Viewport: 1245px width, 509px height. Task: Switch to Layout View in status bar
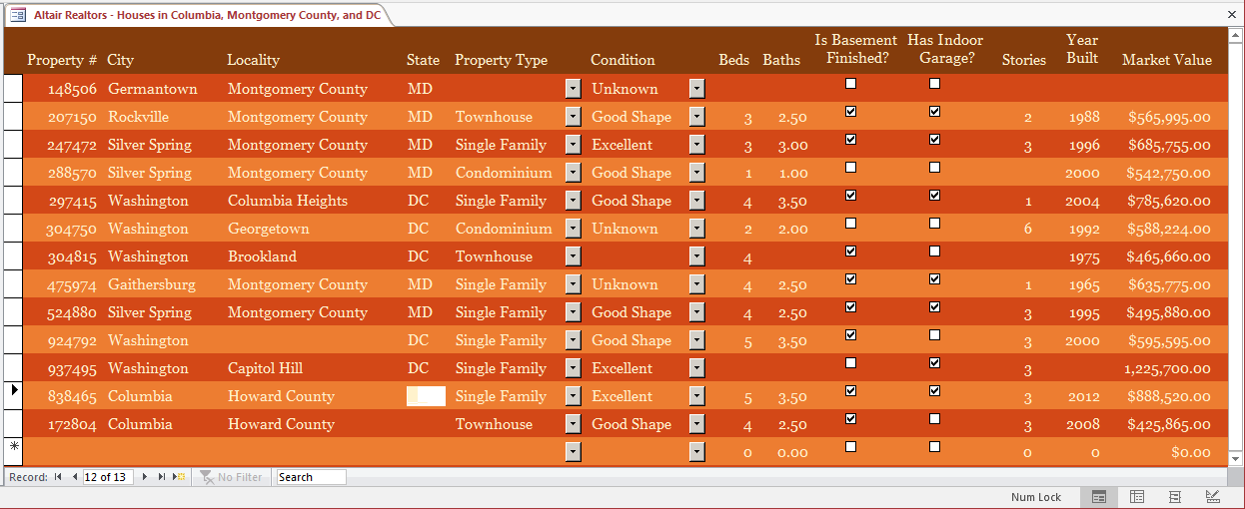[1174, 497]
